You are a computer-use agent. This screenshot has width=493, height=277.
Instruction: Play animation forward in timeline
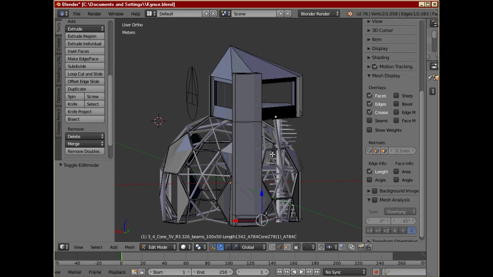pyautogui.click(x=302, y=272)
